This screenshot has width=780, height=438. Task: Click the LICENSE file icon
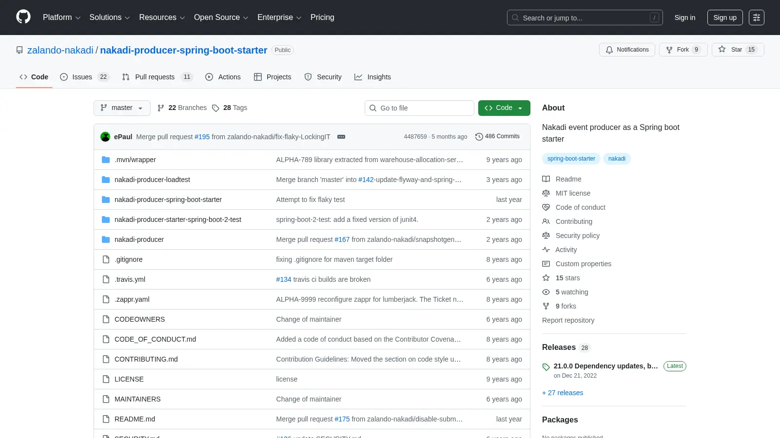tap(106, 379)
